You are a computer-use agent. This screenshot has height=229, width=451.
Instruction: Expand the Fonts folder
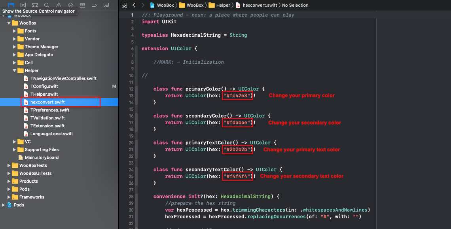click(x=14, y=31)
